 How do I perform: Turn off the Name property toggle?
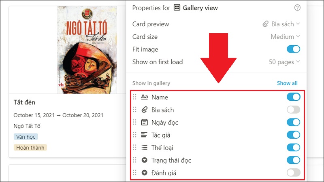pos(293,97)
